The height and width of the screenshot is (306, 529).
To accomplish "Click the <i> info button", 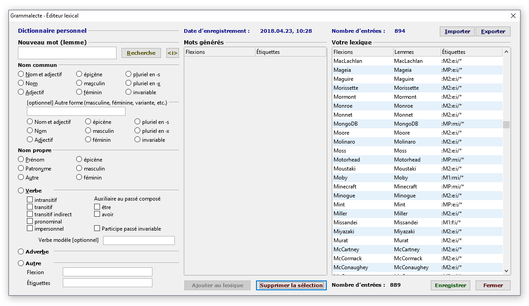I will click(x=173, y=53).
